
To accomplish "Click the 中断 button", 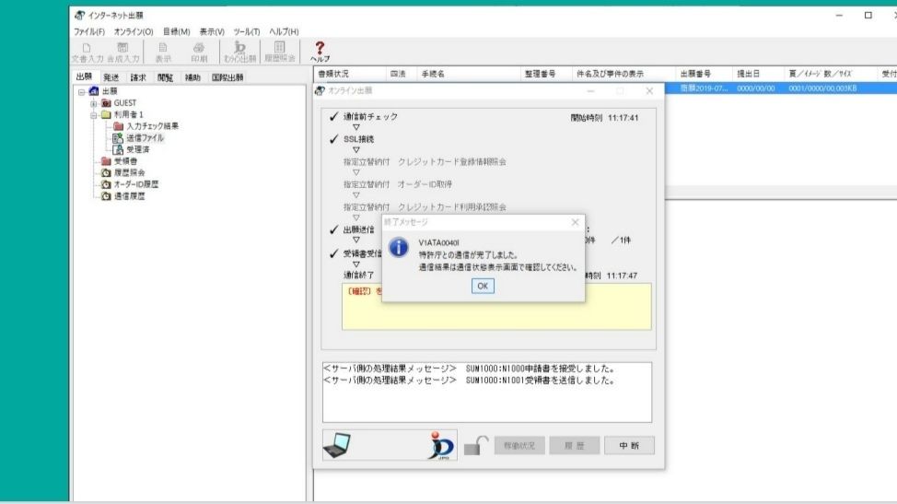I will 630,445.
